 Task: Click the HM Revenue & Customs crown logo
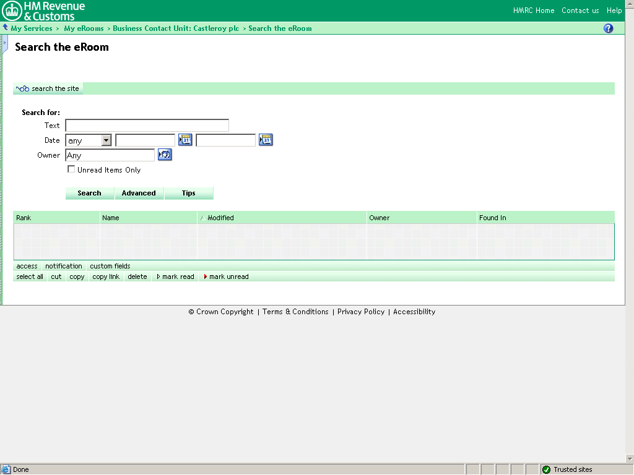click(x=12, y=11)
